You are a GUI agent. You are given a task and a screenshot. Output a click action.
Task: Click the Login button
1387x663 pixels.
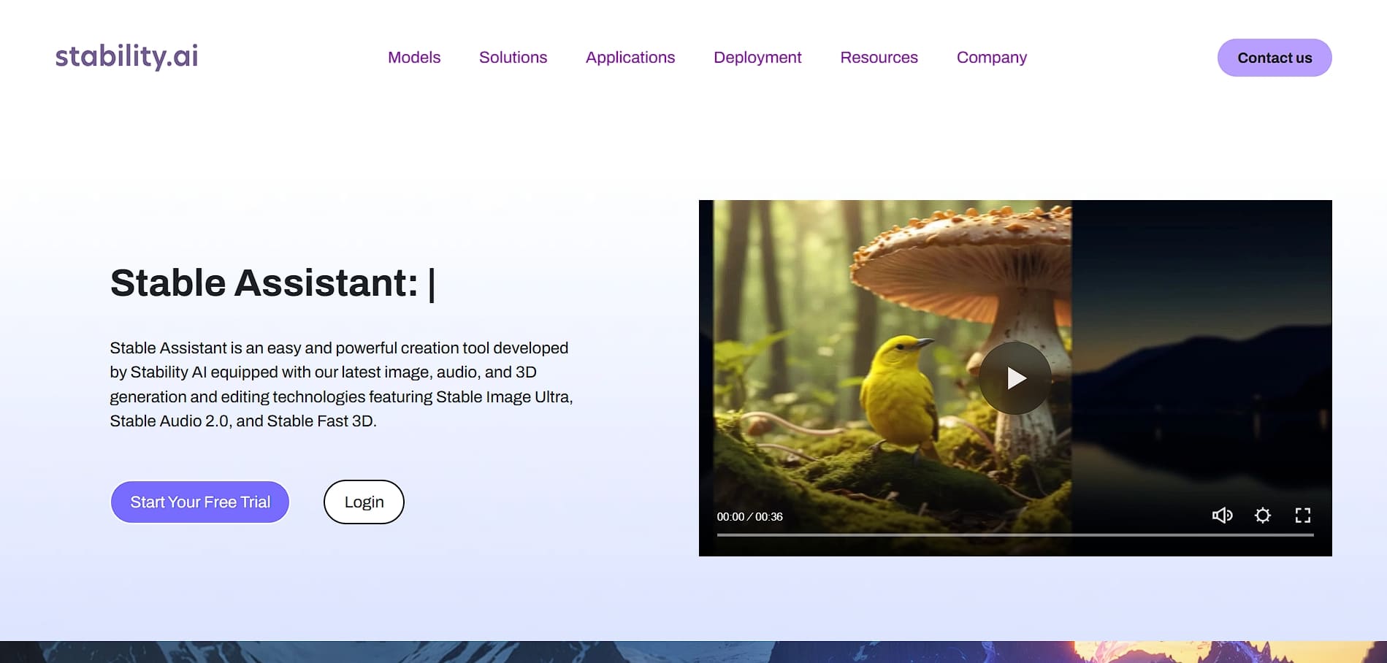[364, 502]
